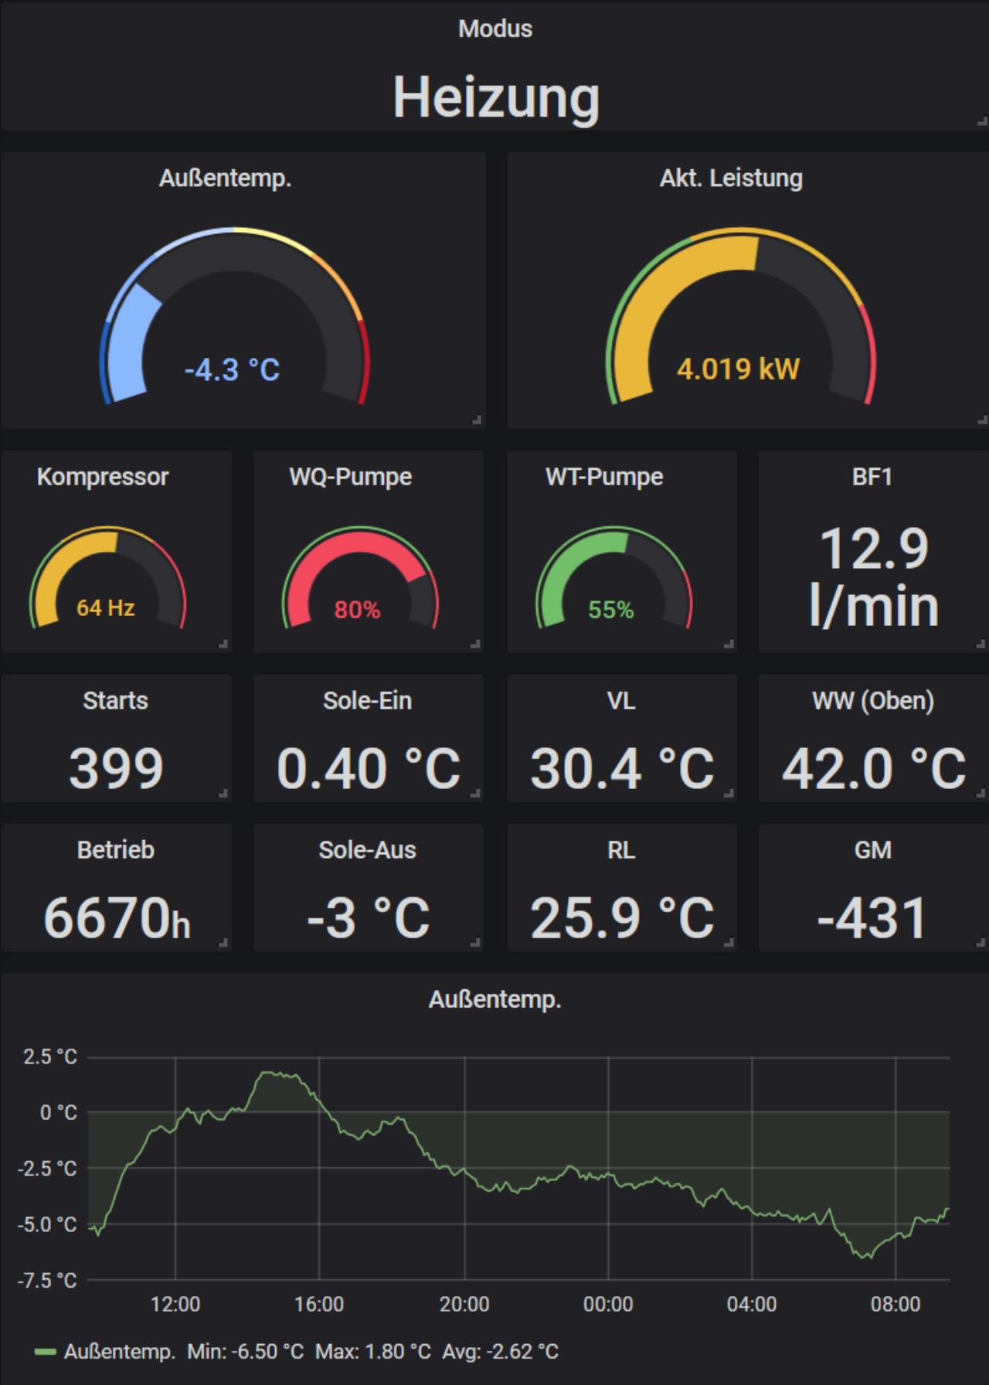Click the 6670h operating hours value
The height and width of the screenshot is (1385, 989).
tap(117, 917)
